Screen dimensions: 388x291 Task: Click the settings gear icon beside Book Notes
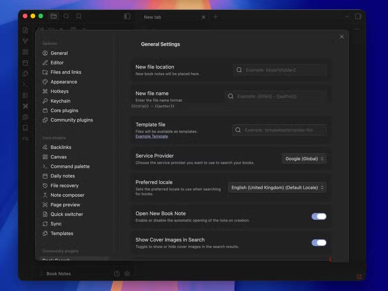127,273
